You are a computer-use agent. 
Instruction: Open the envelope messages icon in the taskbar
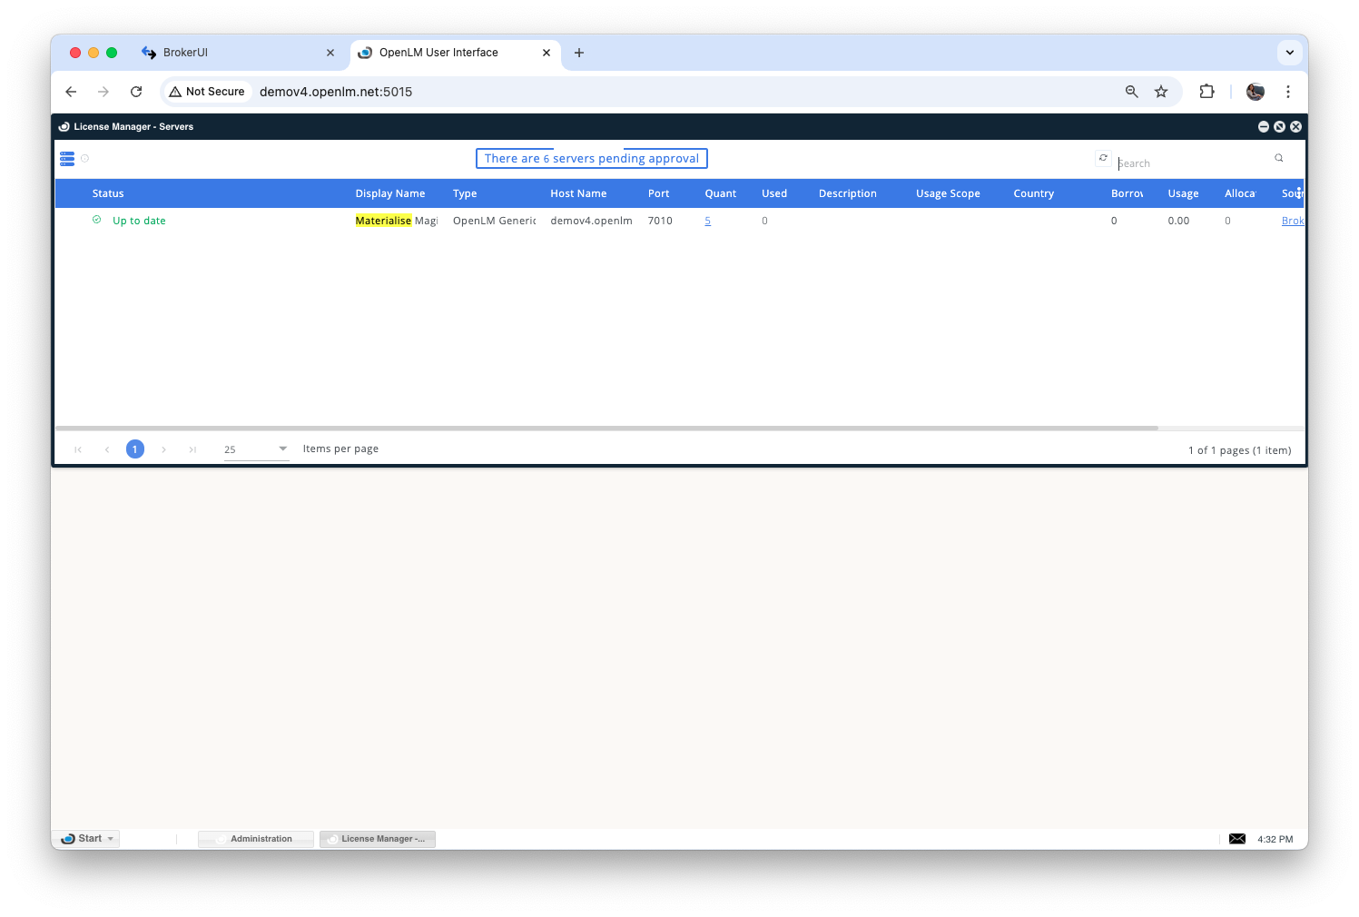tap(1236, 839)
